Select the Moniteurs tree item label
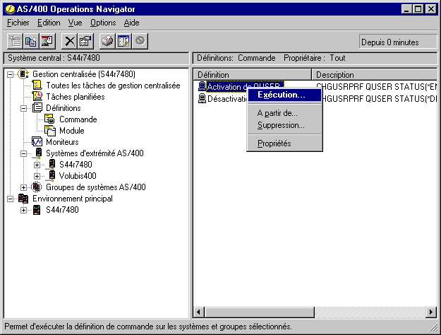The width and height of the screenshot is (441, 335). (x=62, y=142)
